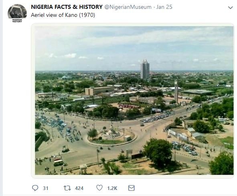Visit the @NigerianMuseum handle link
This screenshot has height=196, width=237.
[128, 7]
